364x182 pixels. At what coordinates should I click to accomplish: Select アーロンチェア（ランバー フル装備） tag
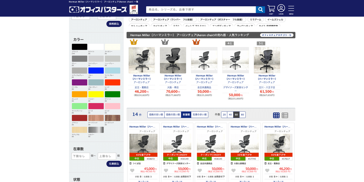[x=174, y=19]
